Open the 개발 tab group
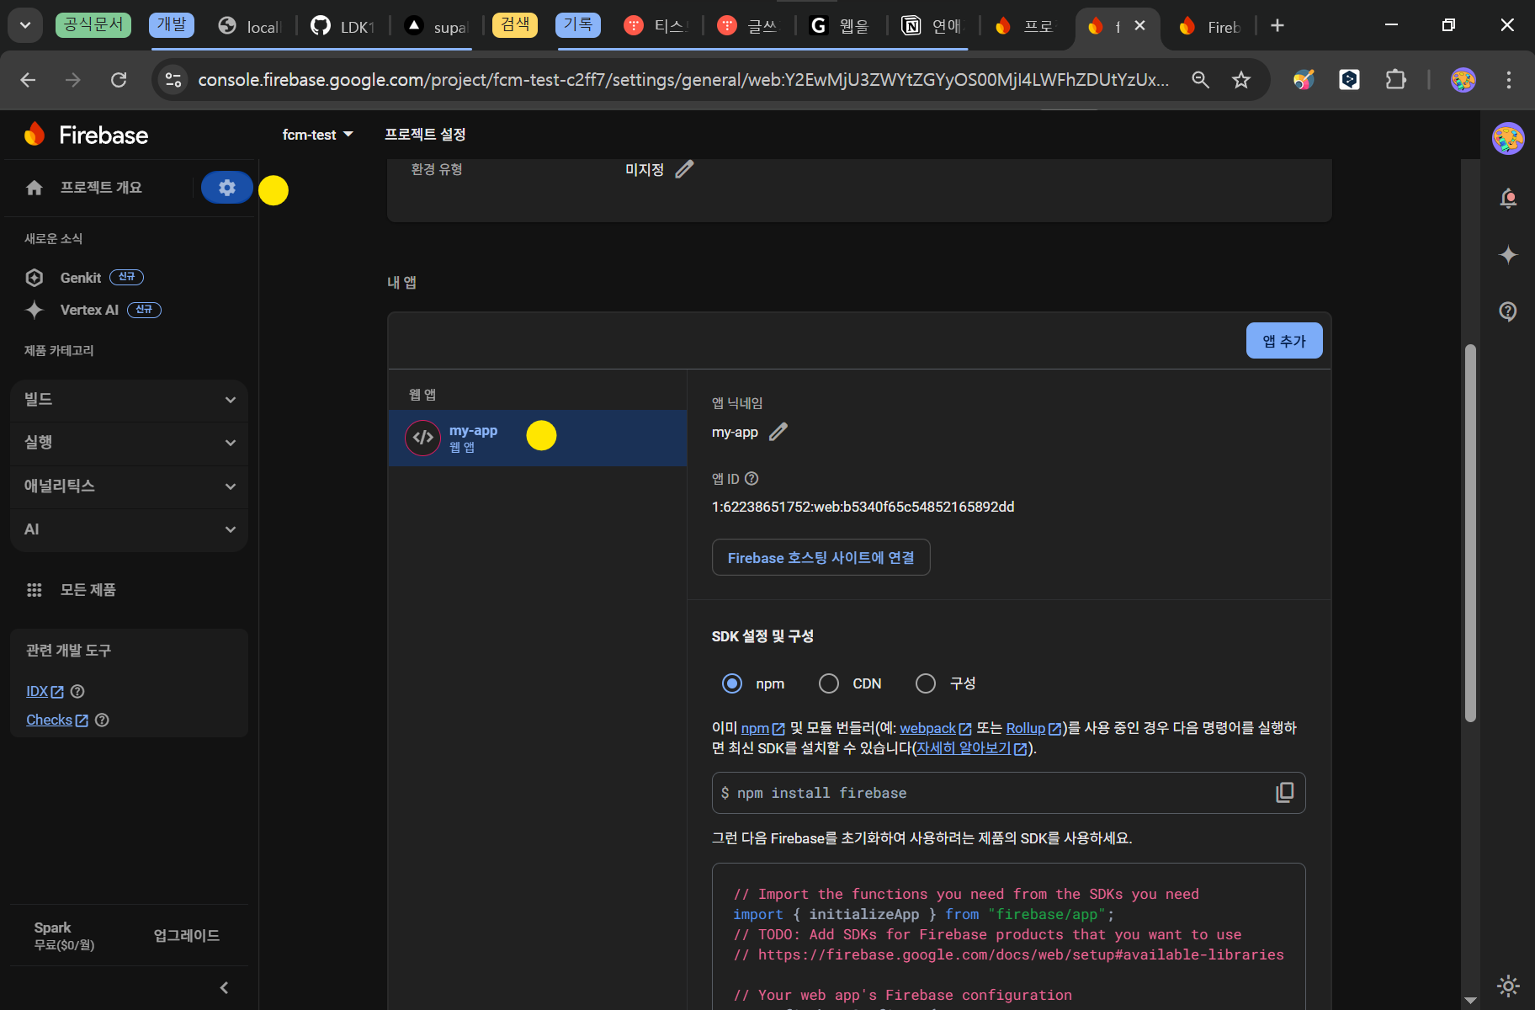Screen dimensions: 1535x1010 [172, 24]
